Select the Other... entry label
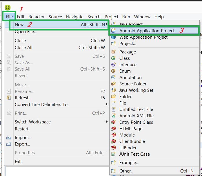Screen dimensions: 202x176 tap(126, 171)
